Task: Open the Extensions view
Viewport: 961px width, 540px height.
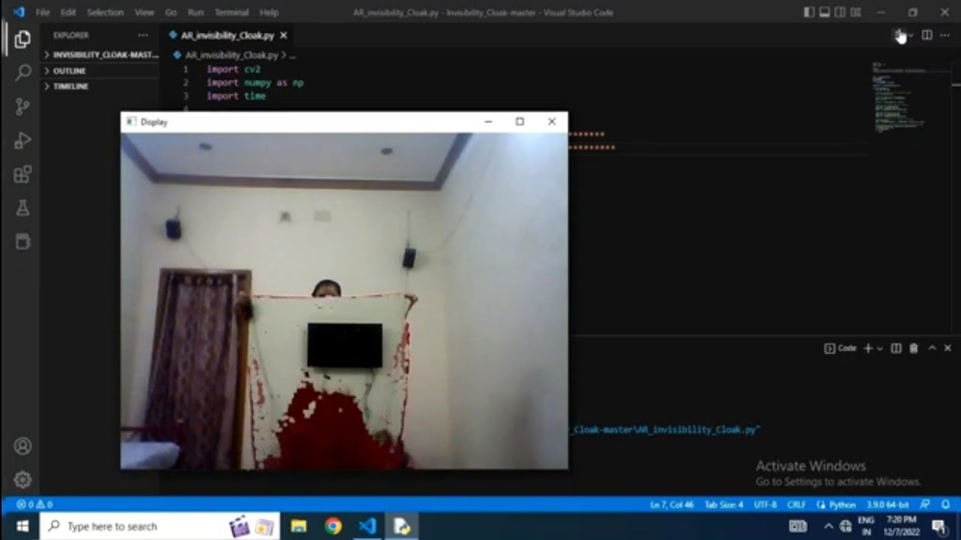Action: [x=23, y=174]
